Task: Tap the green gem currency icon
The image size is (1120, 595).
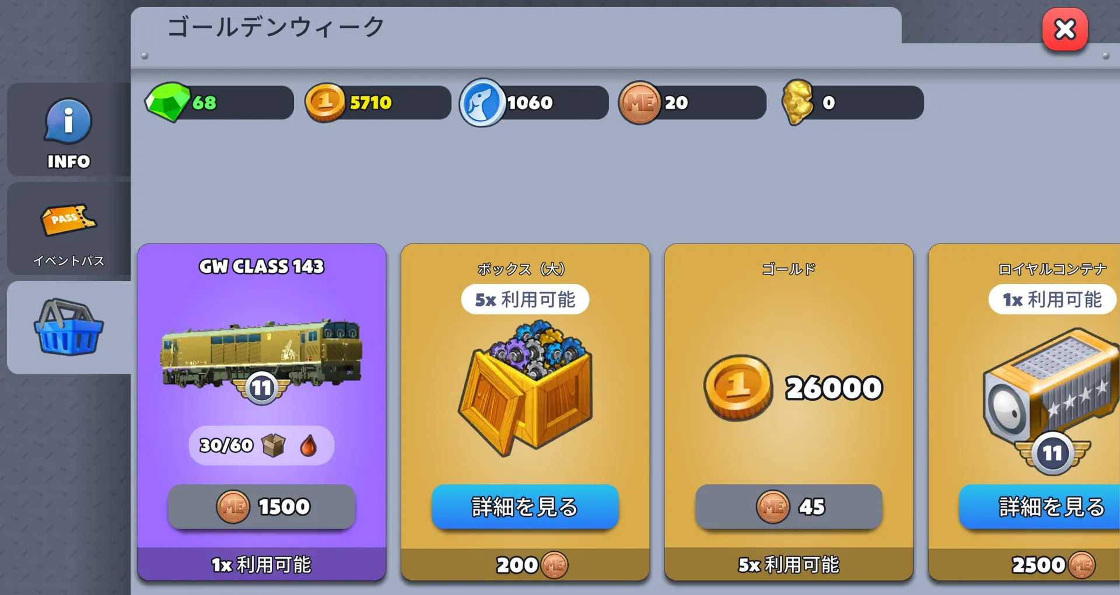Action: (168, 102)
